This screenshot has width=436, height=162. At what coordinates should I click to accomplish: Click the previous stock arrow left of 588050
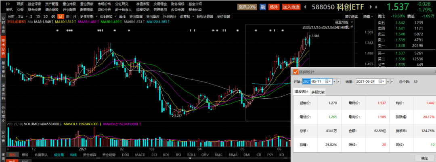[306, 7]
